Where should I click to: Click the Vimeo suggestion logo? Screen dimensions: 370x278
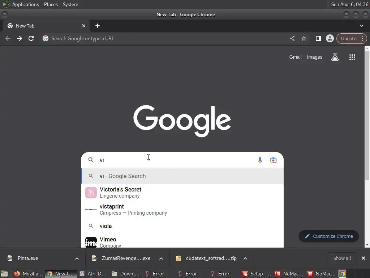click(91, 242)
